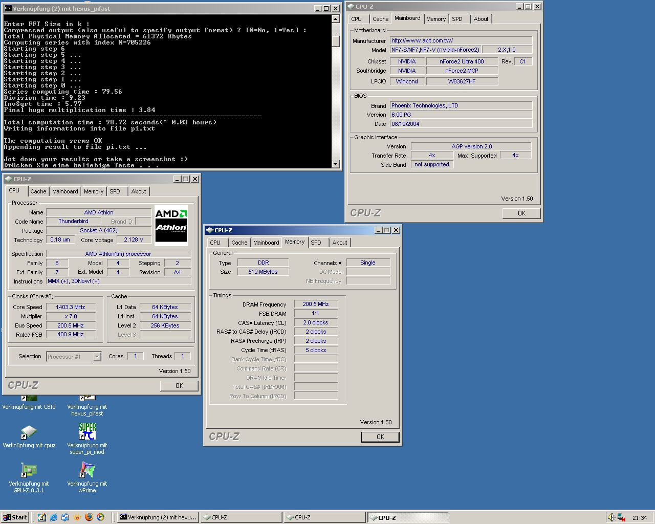Click the Phoenix Technologies BIOS brand field

pos(461,105)
